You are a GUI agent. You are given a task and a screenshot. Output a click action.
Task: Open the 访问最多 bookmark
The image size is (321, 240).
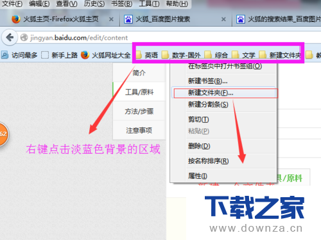pyautogui.click(x=19, y=55)
